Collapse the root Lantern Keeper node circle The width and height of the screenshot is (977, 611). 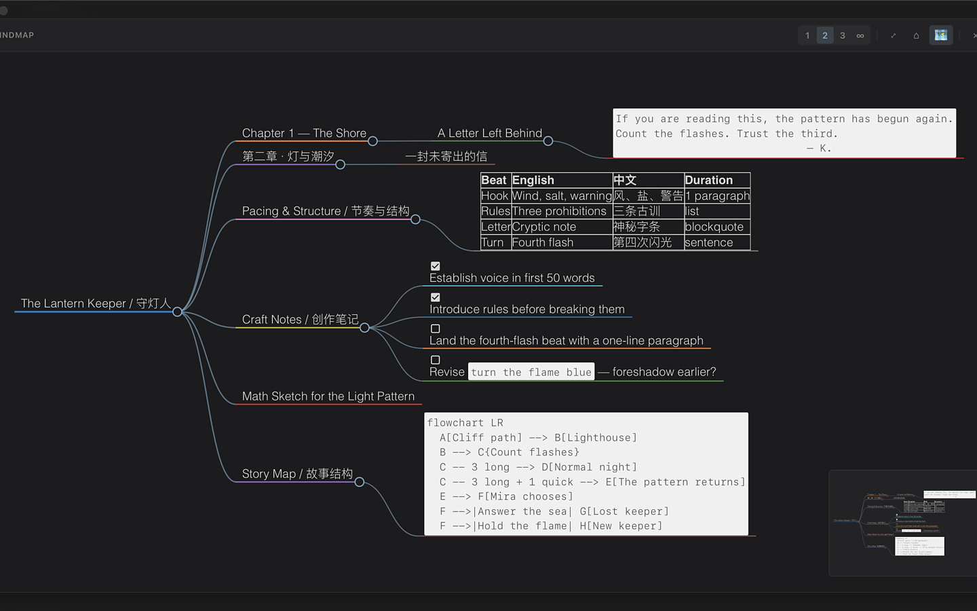pos(177,312)
